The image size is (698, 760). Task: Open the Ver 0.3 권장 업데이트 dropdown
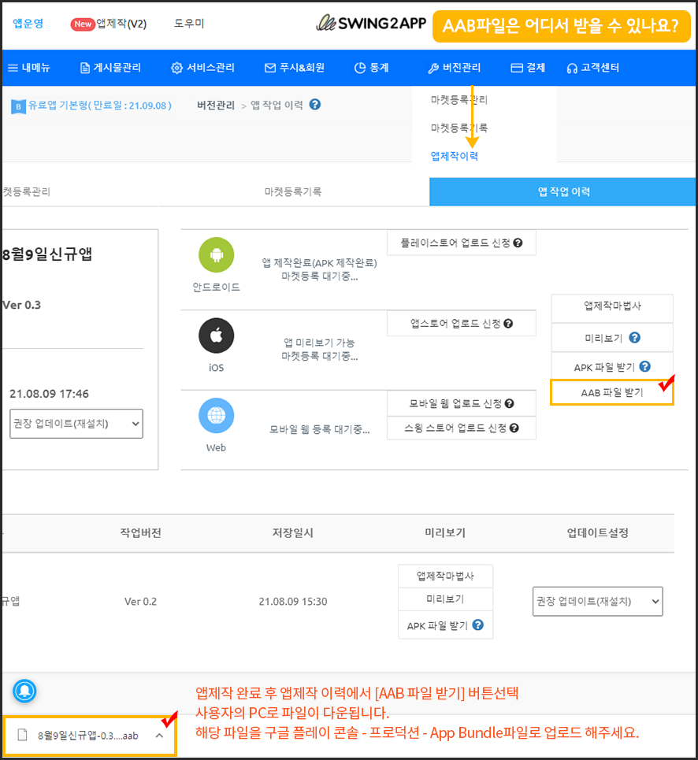(76, 424)
